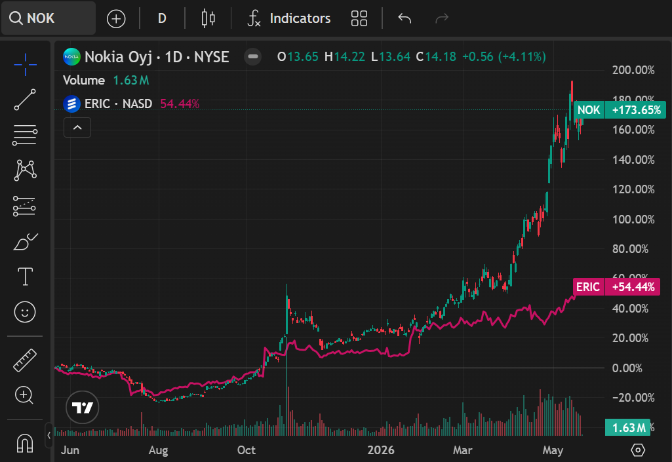672x462 pixels.
Task: Change the D time interval
Action: click(x=162, y=18)
